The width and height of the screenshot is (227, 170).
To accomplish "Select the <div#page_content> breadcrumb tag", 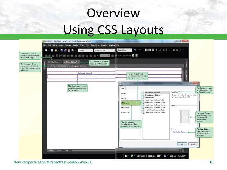I will click(79, 66).
